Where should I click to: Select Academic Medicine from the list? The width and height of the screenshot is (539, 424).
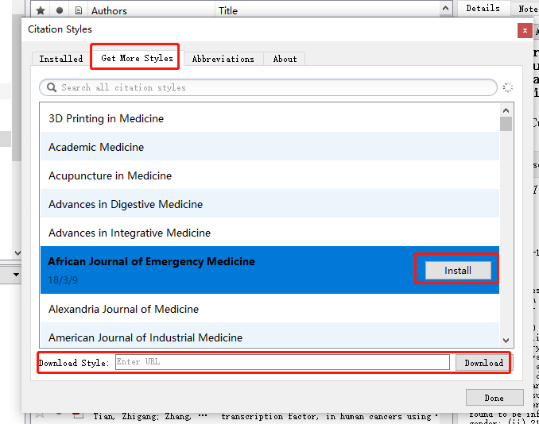coord(269,147)
